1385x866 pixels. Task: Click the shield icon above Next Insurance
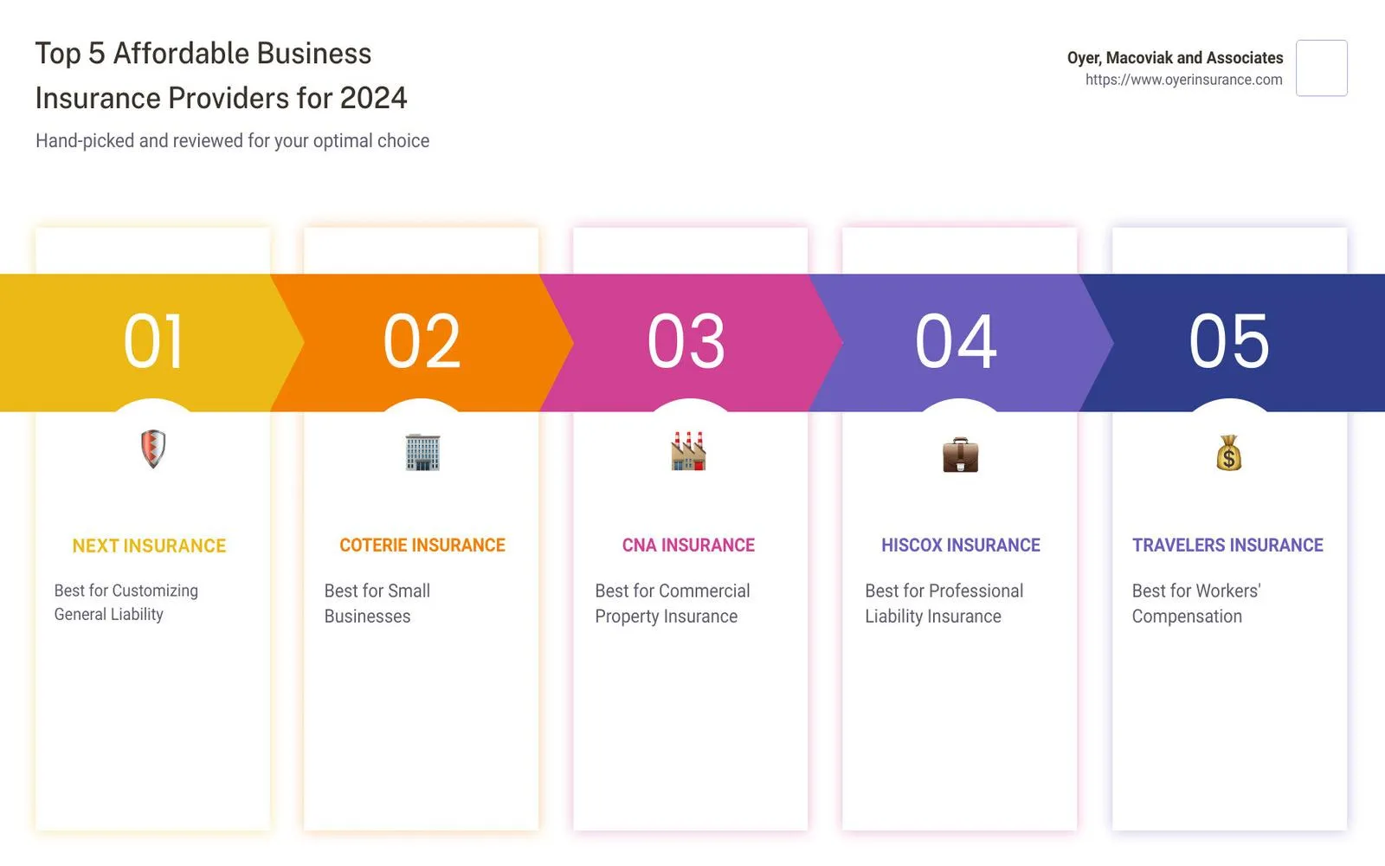[x=153, y=449]
